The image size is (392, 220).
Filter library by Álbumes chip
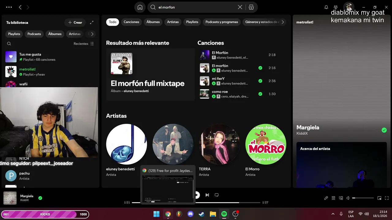point(55,34)
